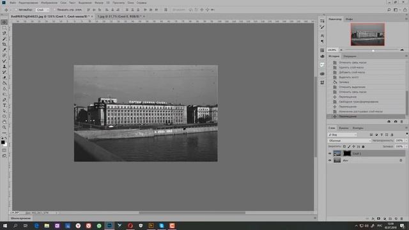Open the Файл menu
409x230 pixels.
pos(13,3)
